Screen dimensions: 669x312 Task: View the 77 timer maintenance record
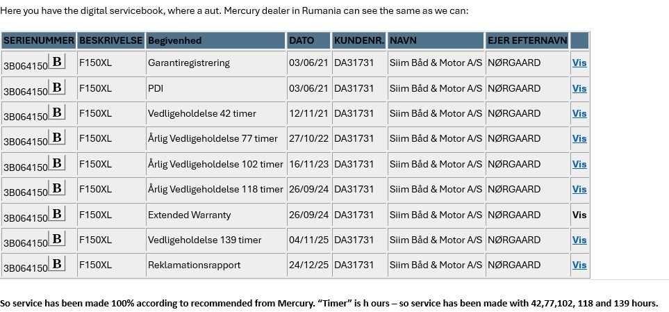point(579,139)
